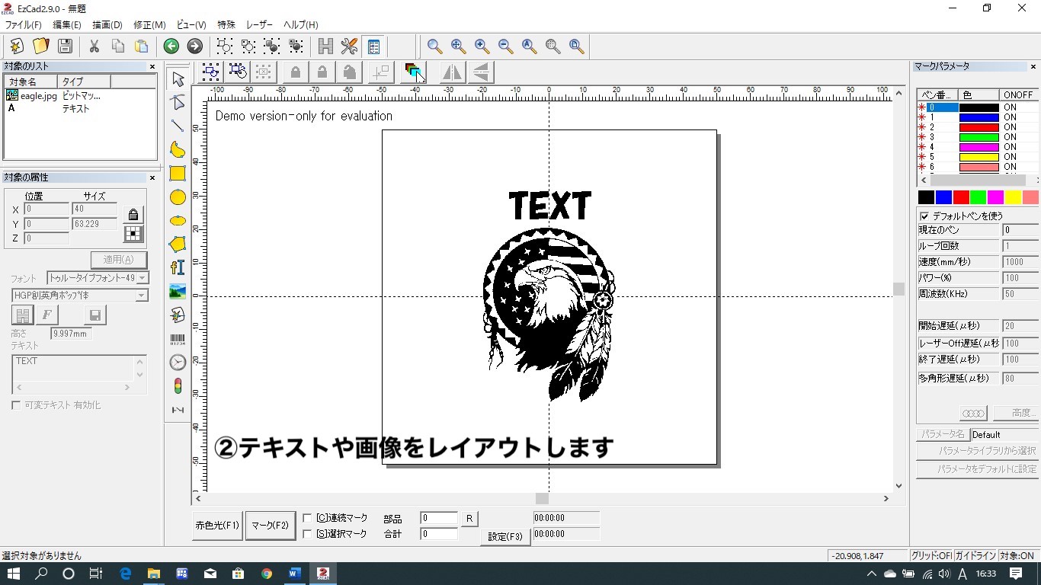
Task: Open the font type dropdown トゥルータイプフォント
Action: coord(98,278)
